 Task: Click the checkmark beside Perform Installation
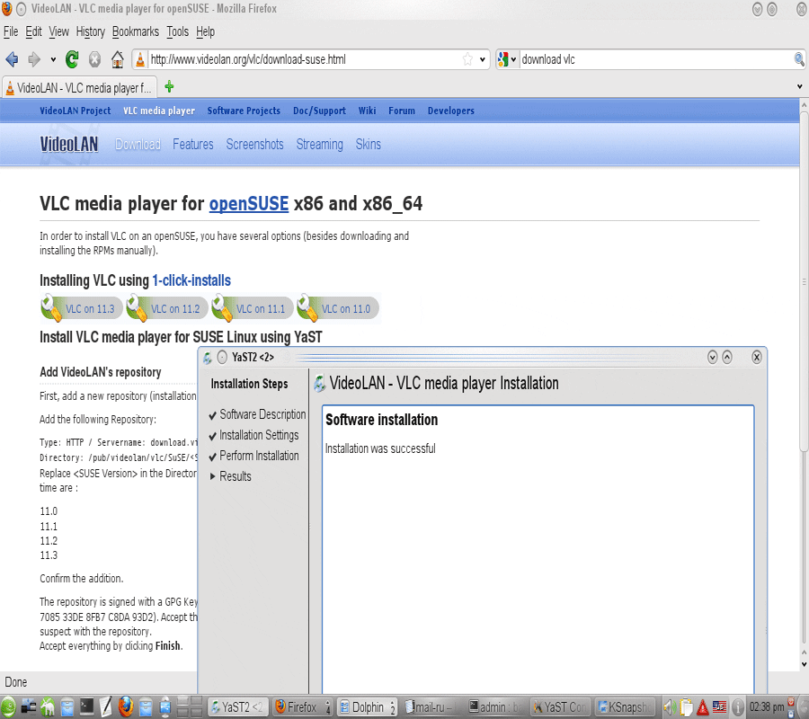[212, 456]
